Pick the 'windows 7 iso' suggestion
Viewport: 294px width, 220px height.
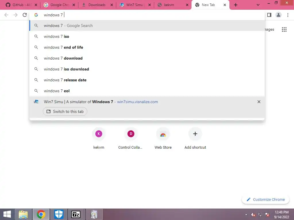pyautogui.click(x=147, y=36)
